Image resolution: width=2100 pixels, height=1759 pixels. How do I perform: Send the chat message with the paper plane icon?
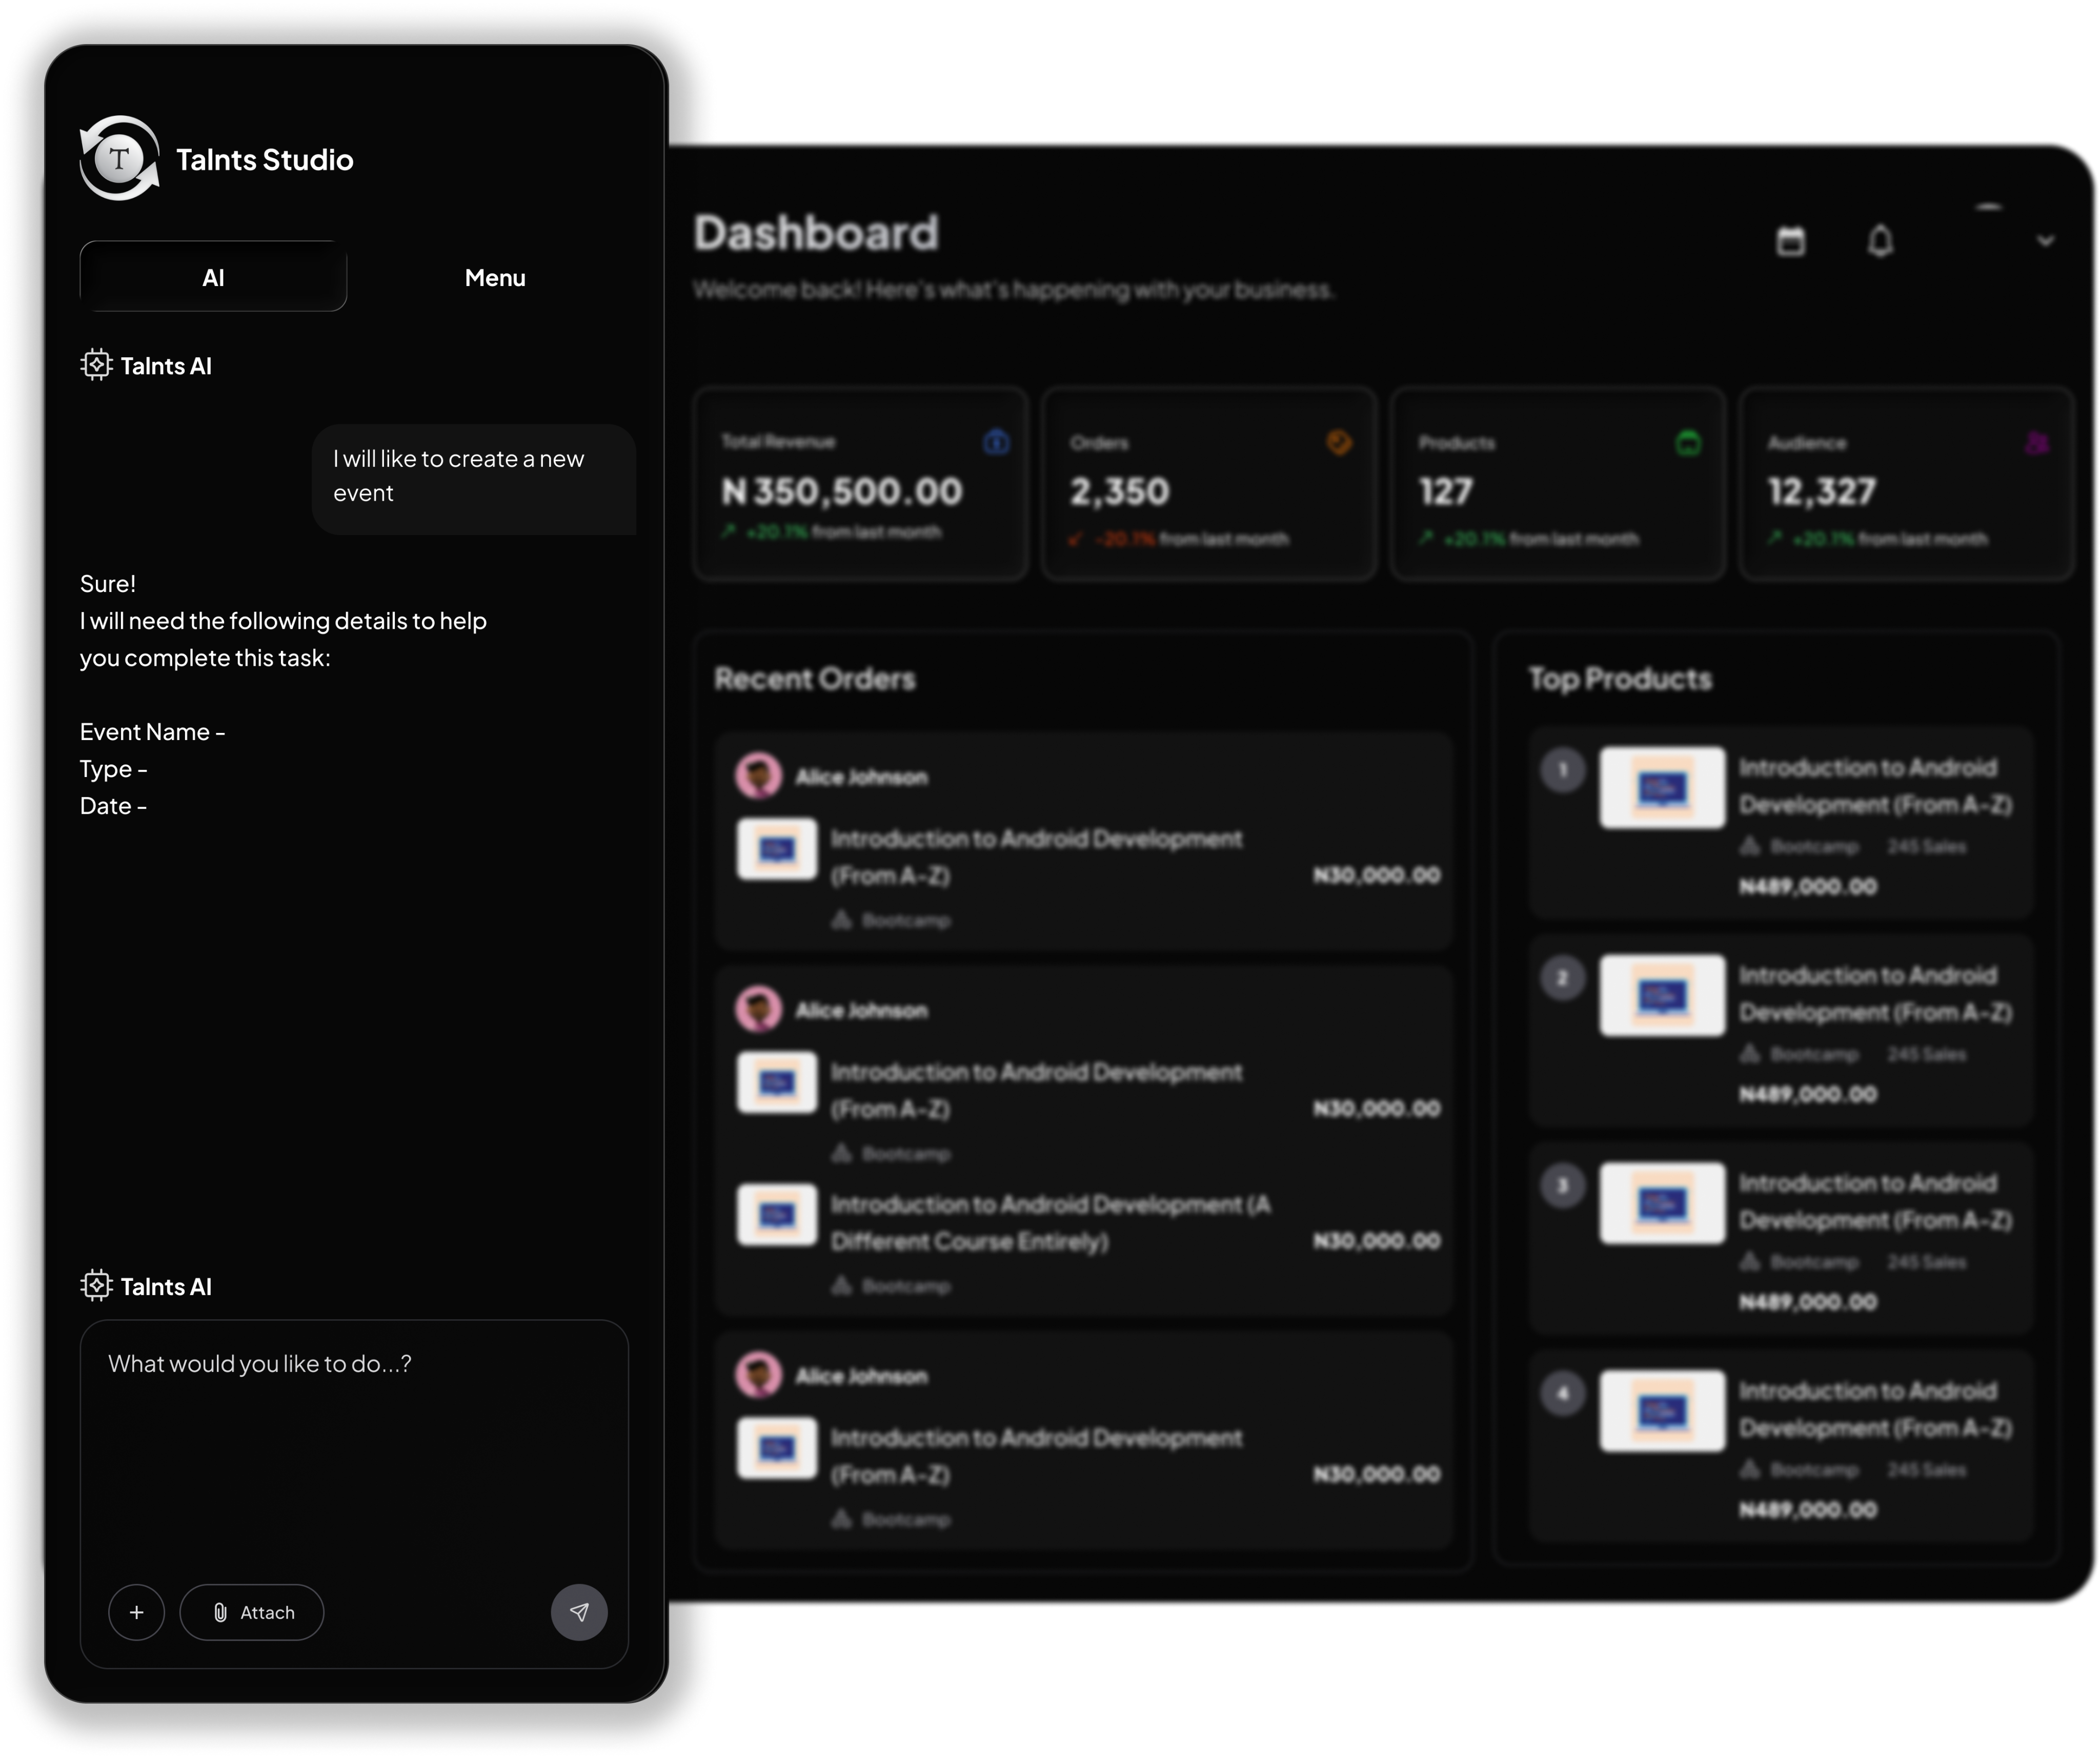tap(579, 1611)
